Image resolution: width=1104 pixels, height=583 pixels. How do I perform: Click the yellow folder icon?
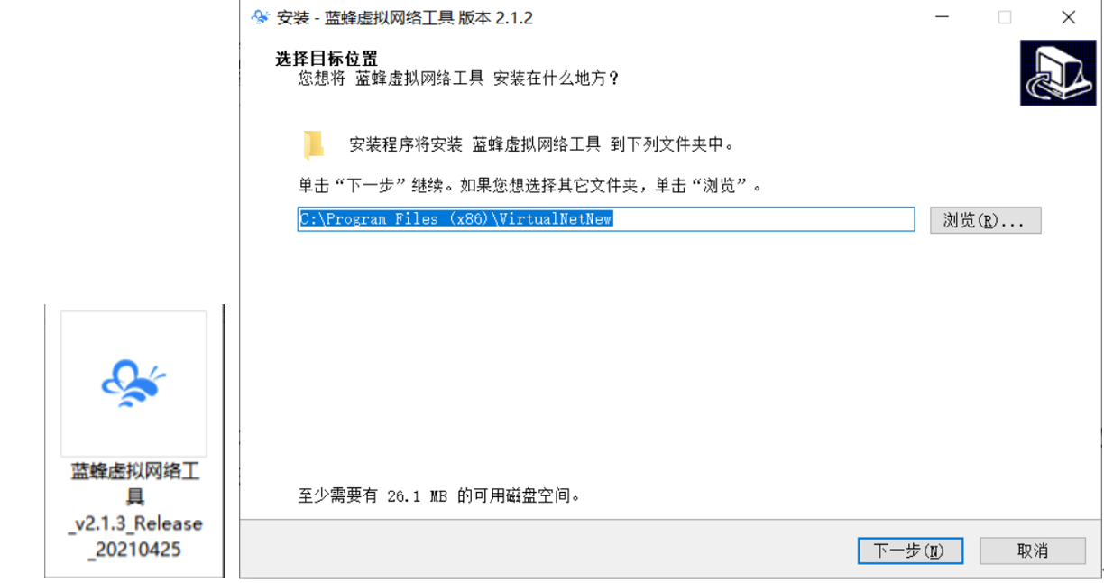(x=313, y=144)
